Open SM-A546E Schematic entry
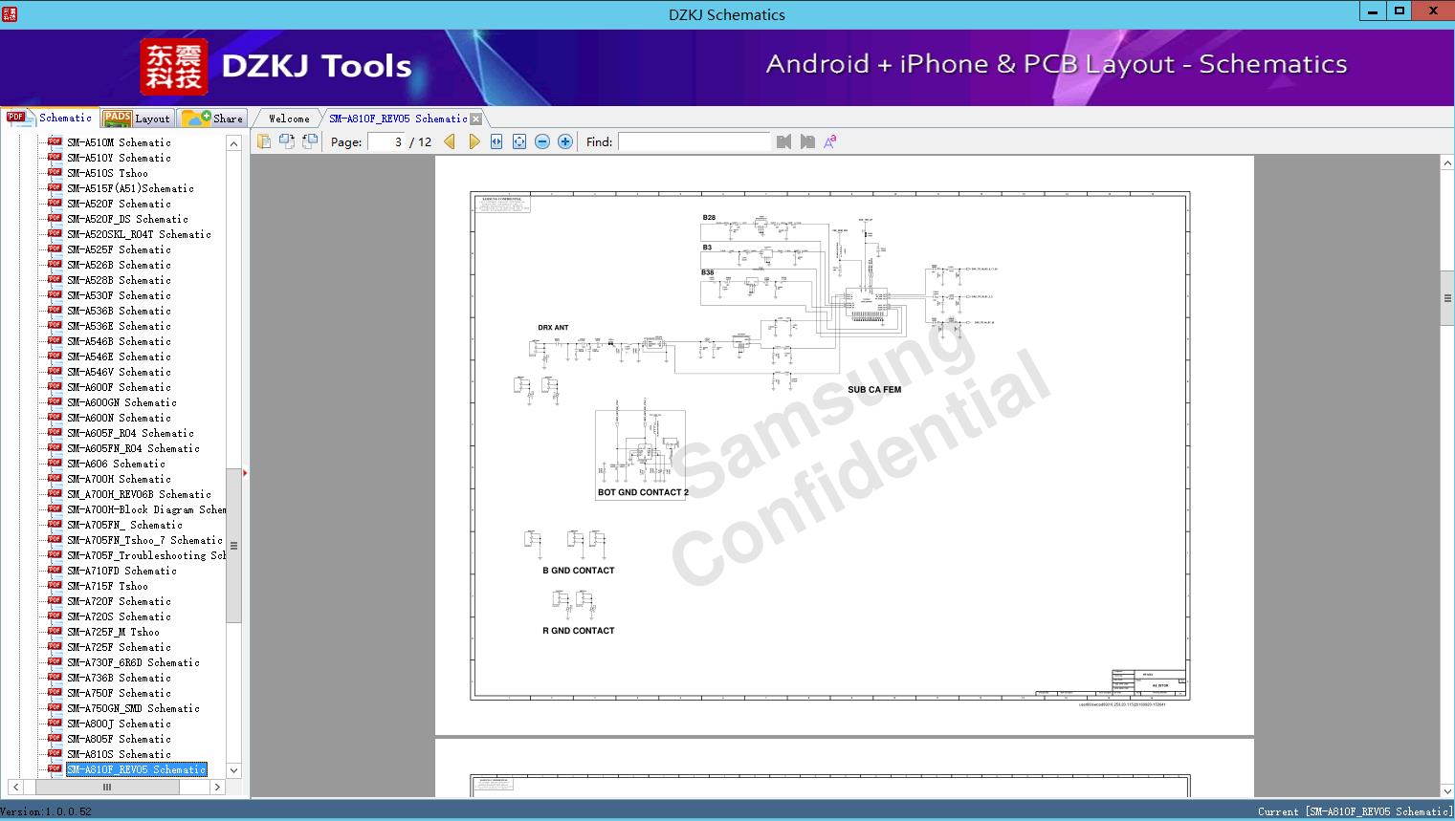Screen dimensions: 1455x821 (x=119, y=356)
